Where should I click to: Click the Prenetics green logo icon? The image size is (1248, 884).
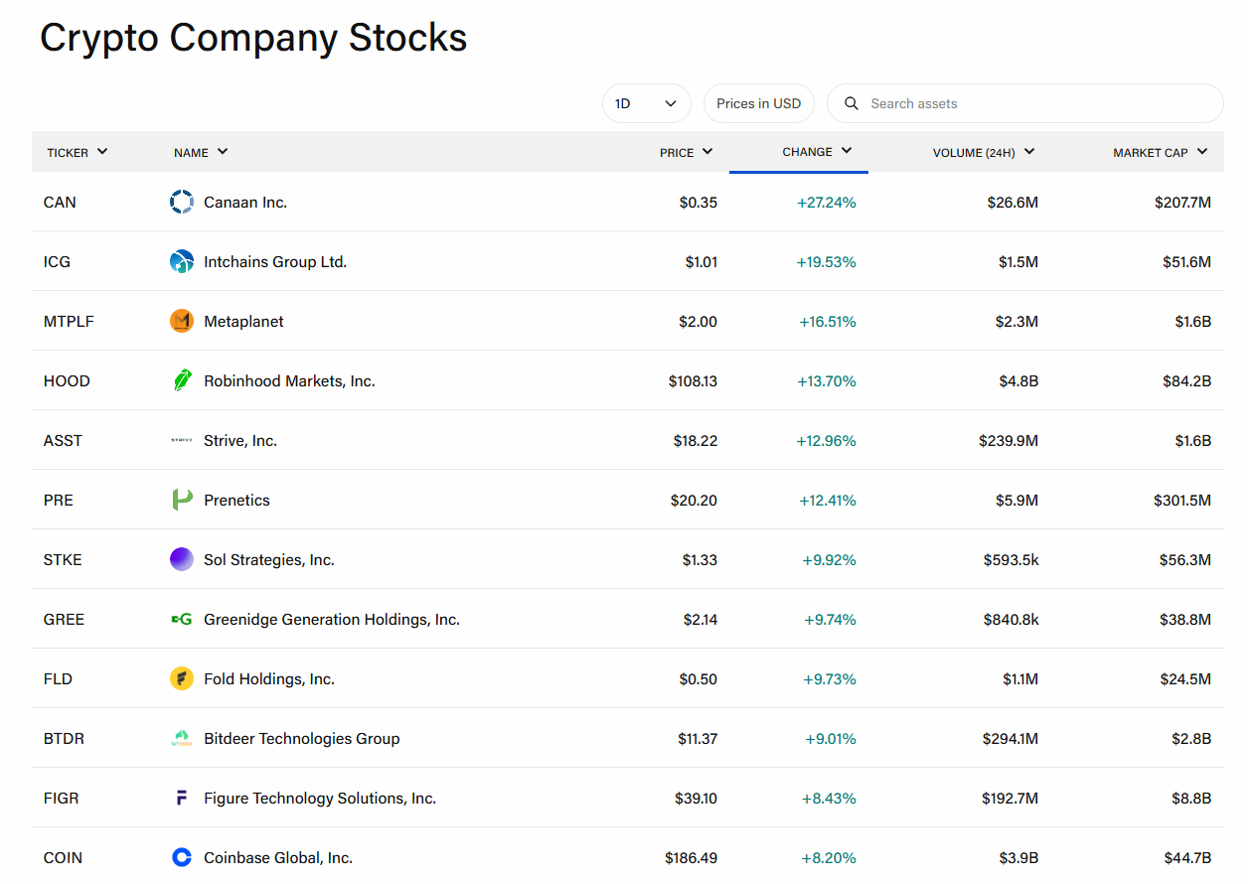pos(182,501)
